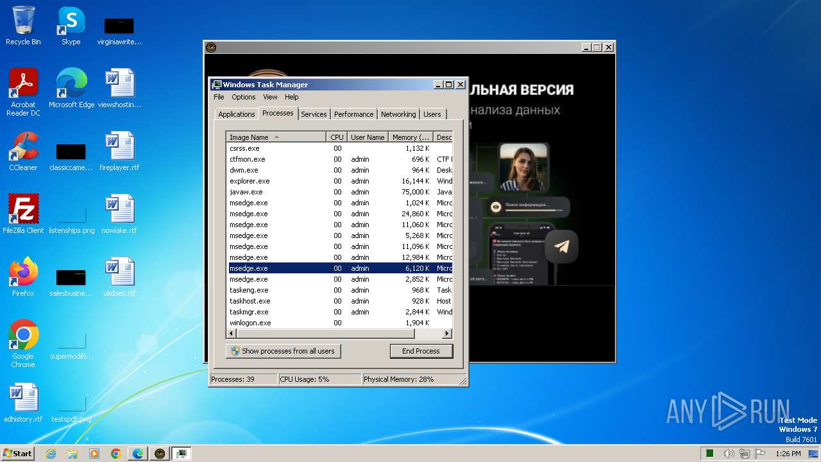Screen dimensions: 821x462
Task: Select the javaw.exe process row
Action: coord(340,192)
